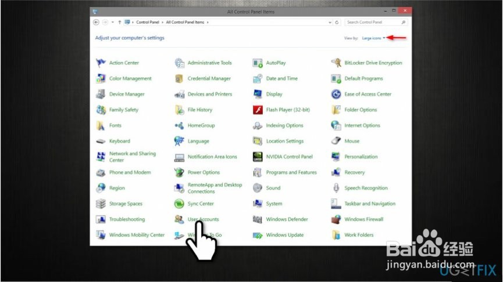
Task: Open the Default Programs icon
Action: coord(336,78)
